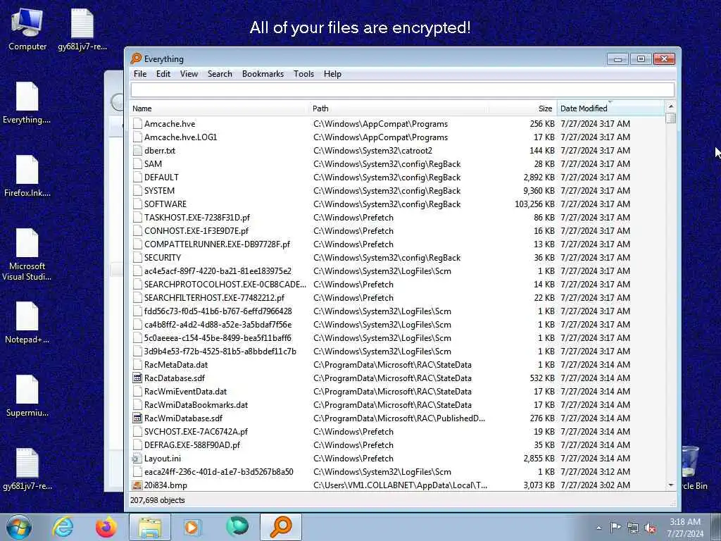The image size is (721, 541).
Task: Open the Computer desktop icon
Action: coord(27,28)
